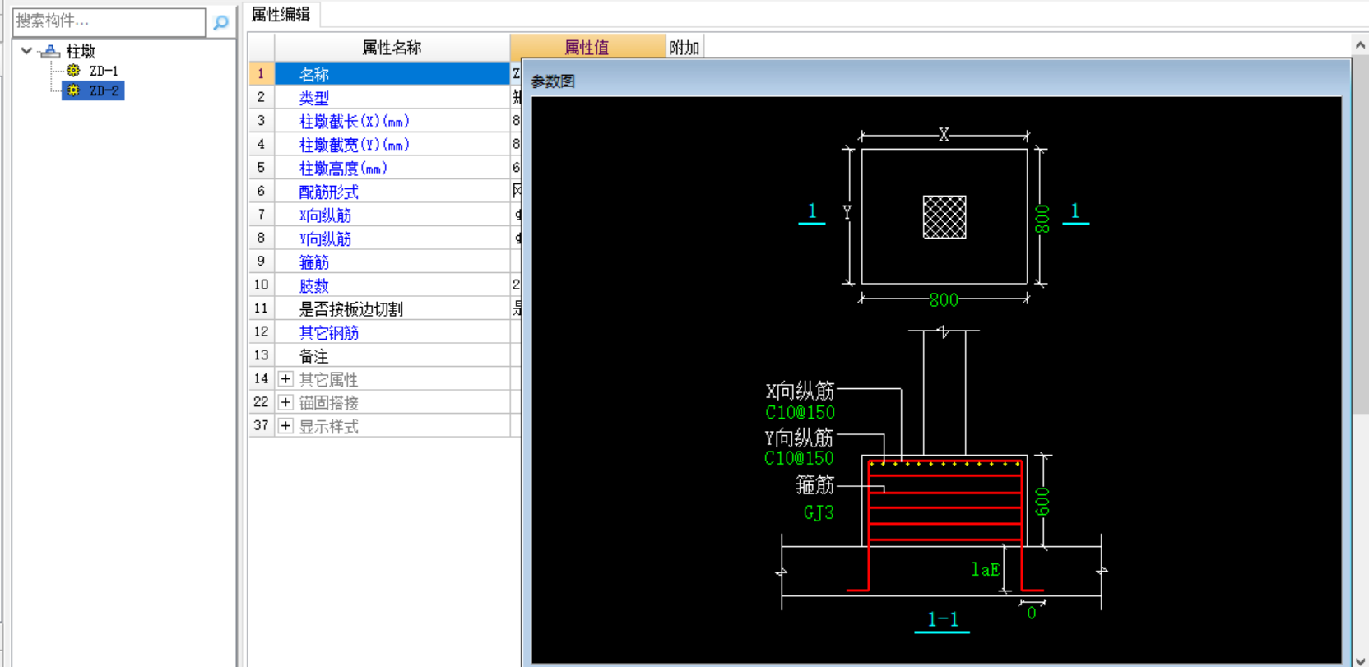The image size is (1369, 667).
Task: Click the scroll down arrow at right edge
Action: coord(1361,660)
